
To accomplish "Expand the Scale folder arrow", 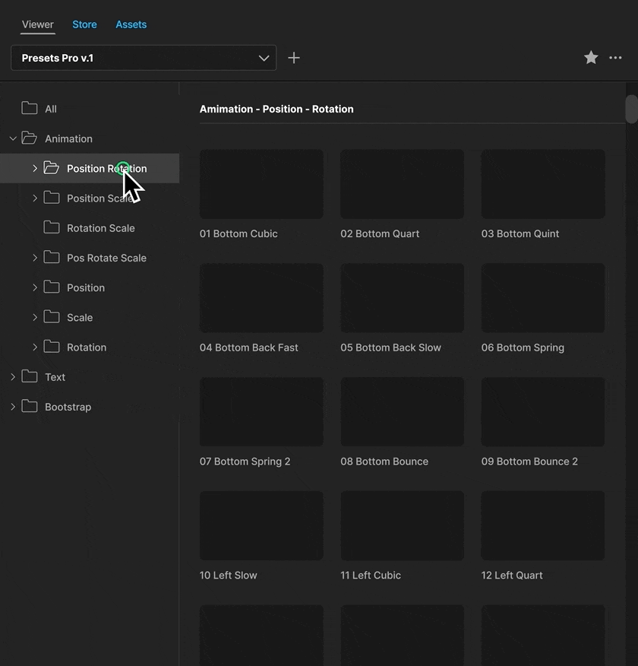I will coord(35,317).
